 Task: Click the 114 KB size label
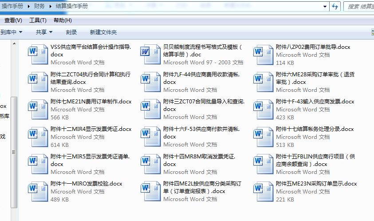(x=285, y=63)
